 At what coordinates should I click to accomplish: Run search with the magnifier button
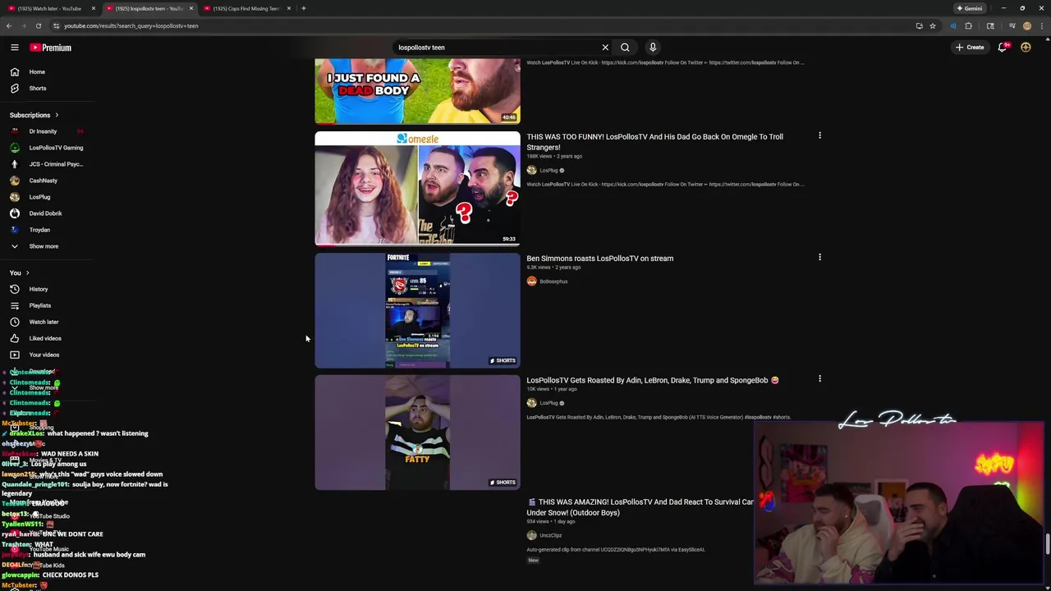coord(625,48)
